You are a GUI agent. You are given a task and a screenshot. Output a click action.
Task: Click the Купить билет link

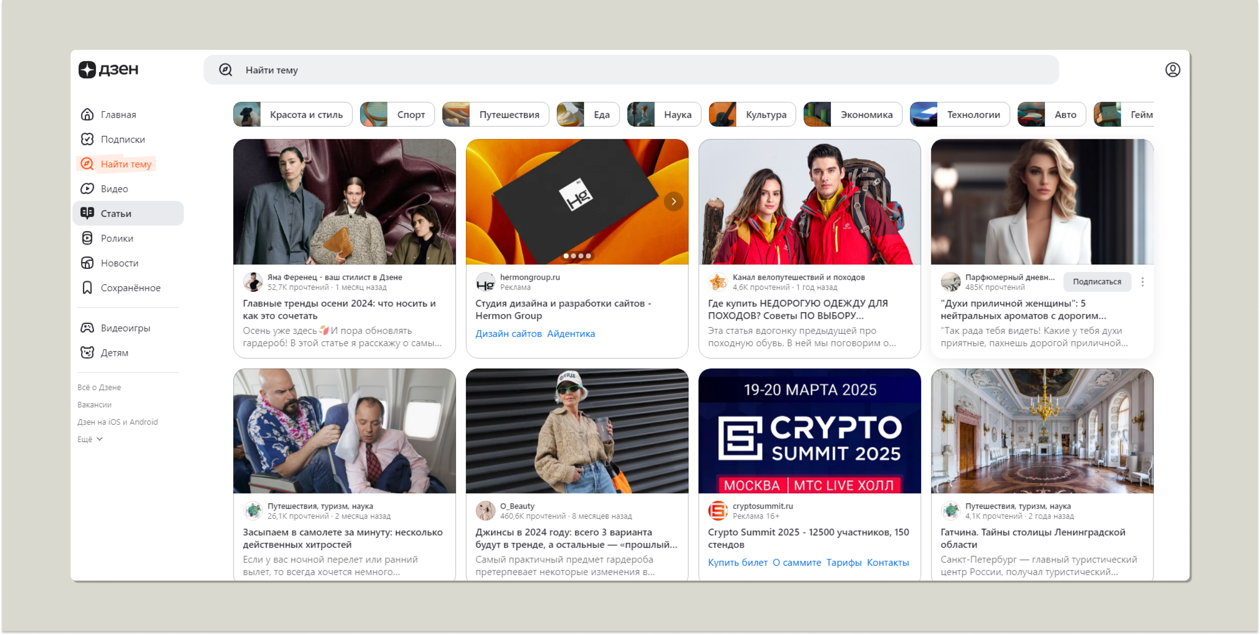(x=738, y=563)
